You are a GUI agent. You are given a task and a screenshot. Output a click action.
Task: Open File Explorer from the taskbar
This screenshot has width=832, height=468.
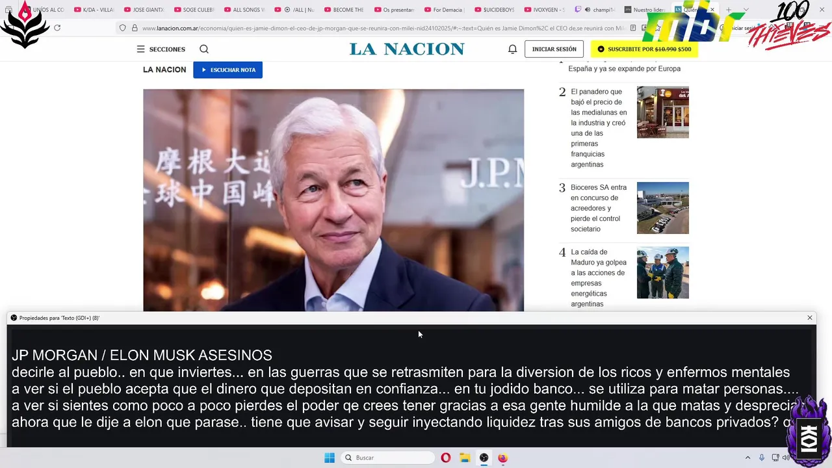pyautogui.click(x=465, y=458)
